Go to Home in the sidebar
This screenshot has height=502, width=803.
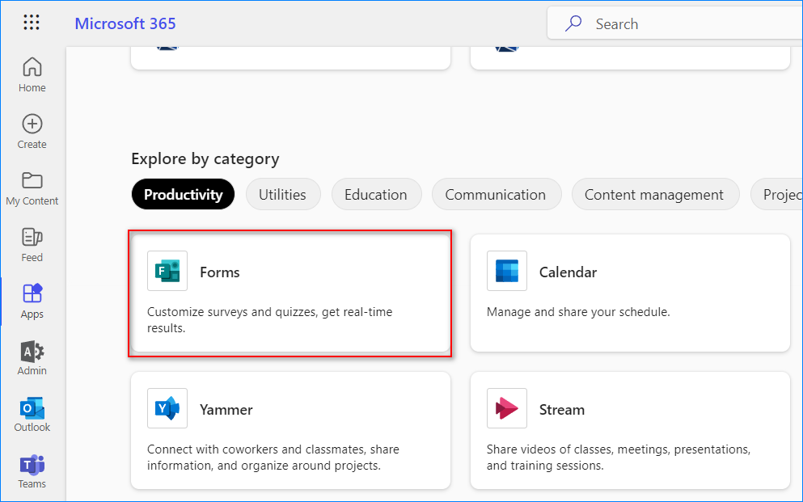32,74
